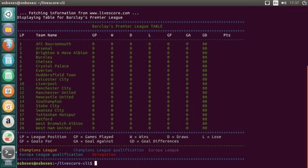Image resolution: width=308 pixels, height=168 pixels.
Task: Open the Ubuntu Dash search icon
Action: pyautogui.click(x=8, y=14)
